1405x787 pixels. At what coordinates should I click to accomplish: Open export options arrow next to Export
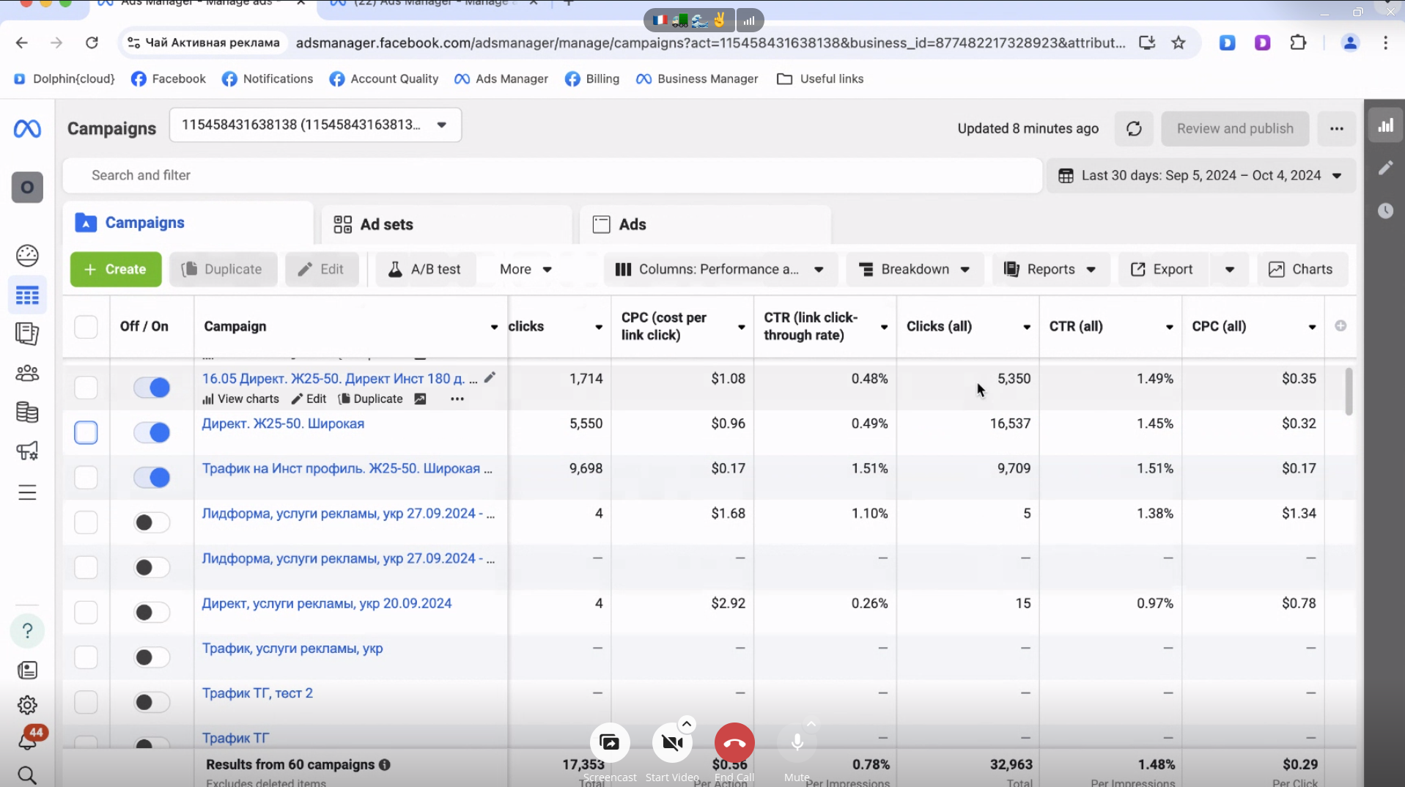click(x=1230, y=270)
